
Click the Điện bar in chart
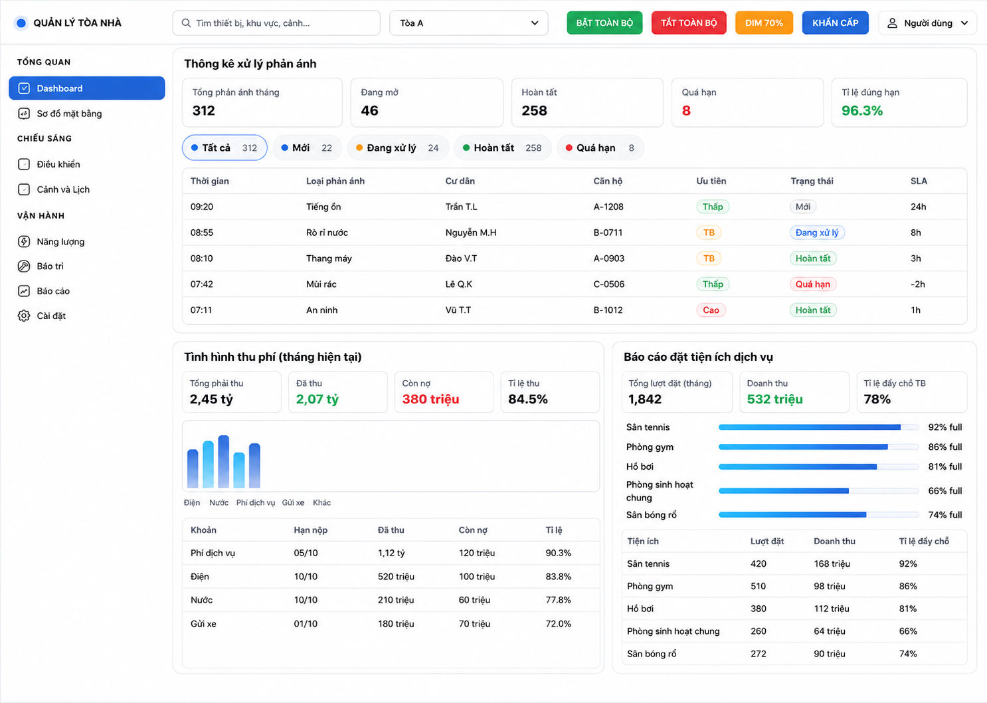[193, 468]
